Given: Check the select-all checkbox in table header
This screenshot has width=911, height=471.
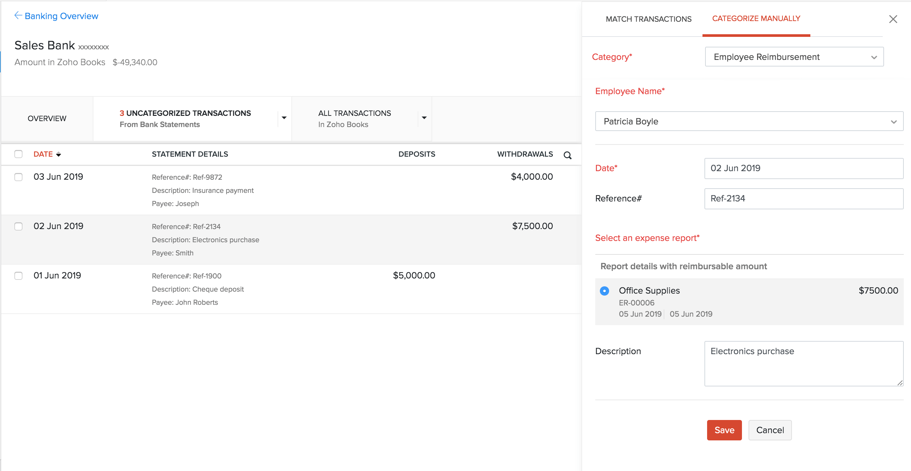Looking at the screenshot, I should [18, 154].
